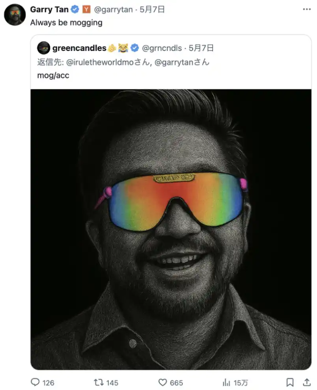Open Garry Tan's profile avatar

tap(15, 15)
